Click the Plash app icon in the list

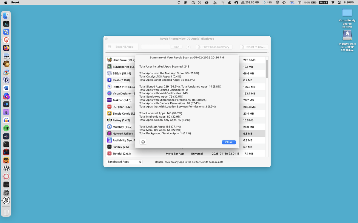[109, 80]
